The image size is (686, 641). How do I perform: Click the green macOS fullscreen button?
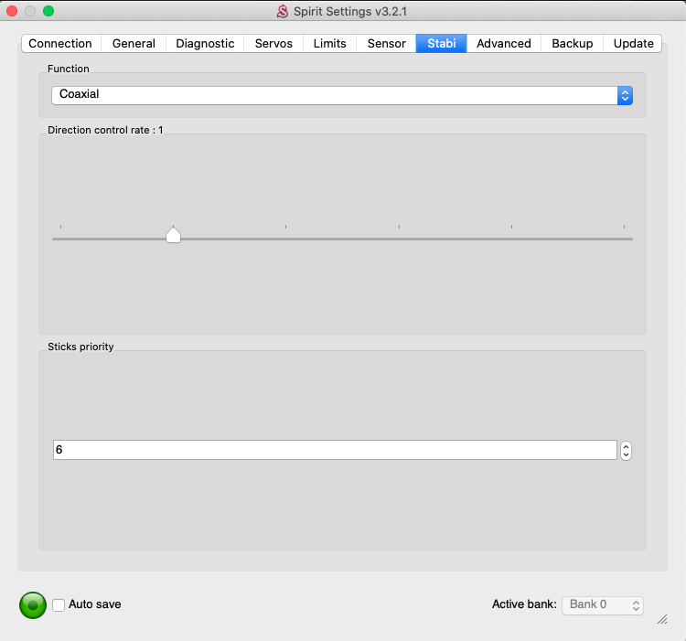48,11
